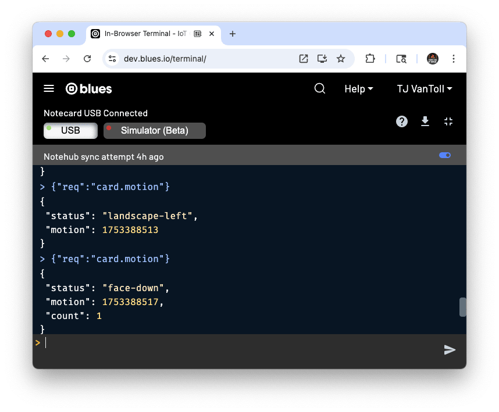Open terminal help question-mark icon
499x412 pixels.
(x=402, y=121)
